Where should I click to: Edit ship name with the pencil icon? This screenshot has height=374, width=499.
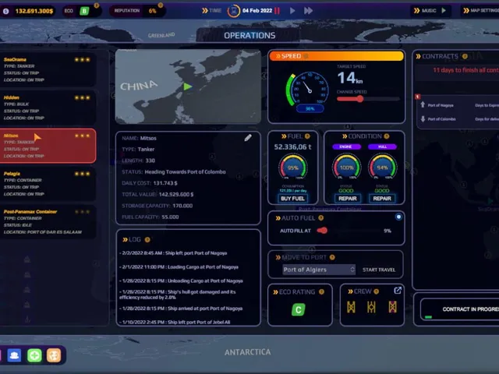coord(248,138)
